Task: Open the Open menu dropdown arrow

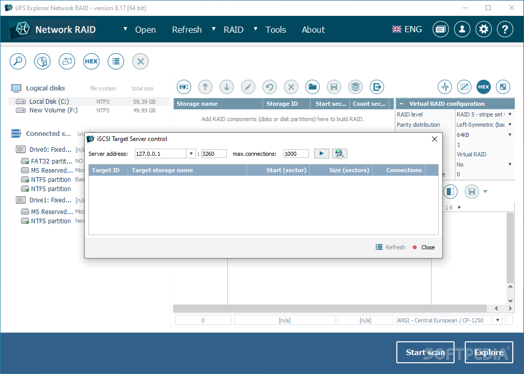Action: coord(125,29)
